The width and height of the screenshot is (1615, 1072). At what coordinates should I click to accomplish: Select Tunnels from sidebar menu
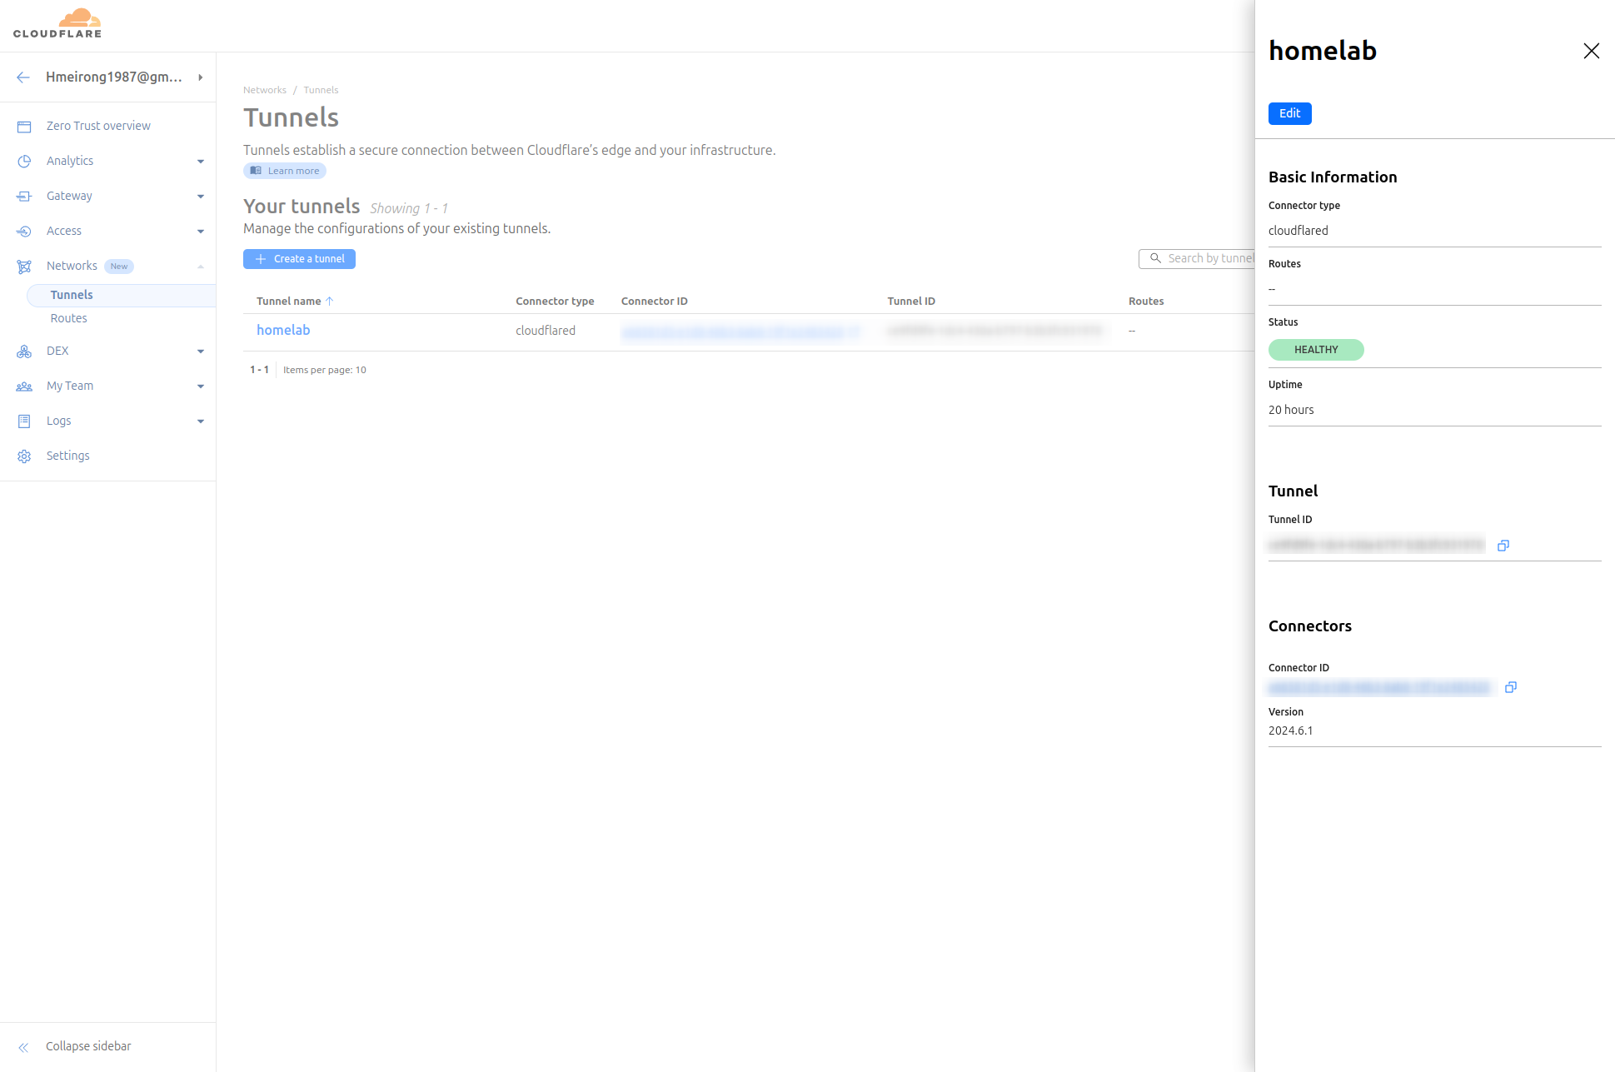69,294
